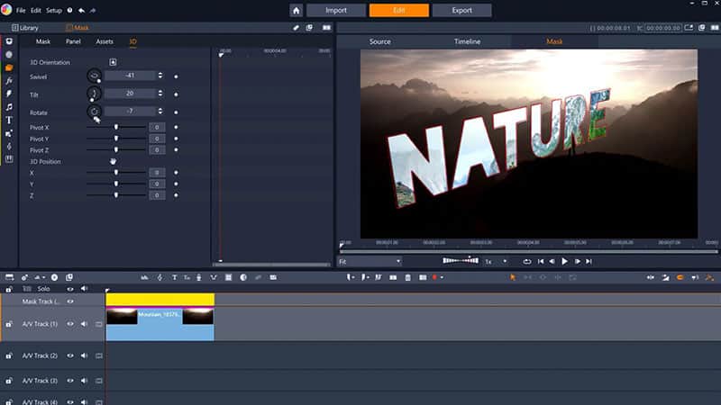
Task: Click the Rotate dial control
Action: click(x=94, y=112)
